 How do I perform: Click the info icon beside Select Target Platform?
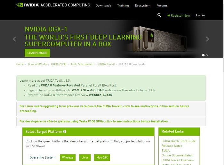65,132
